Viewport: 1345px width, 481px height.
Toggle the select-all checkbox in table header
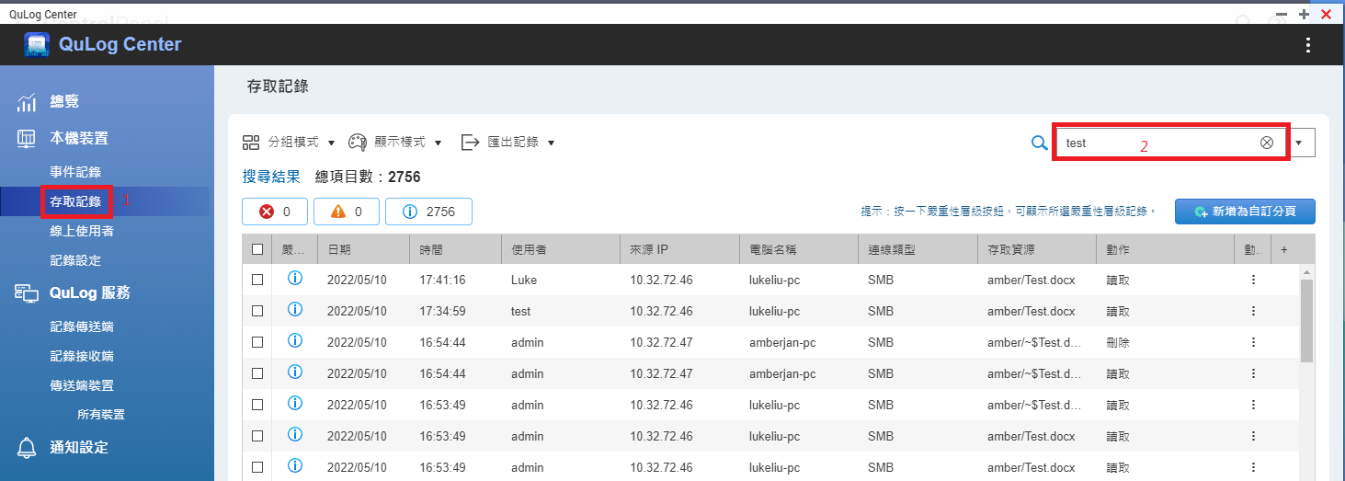tap(257, 249)
